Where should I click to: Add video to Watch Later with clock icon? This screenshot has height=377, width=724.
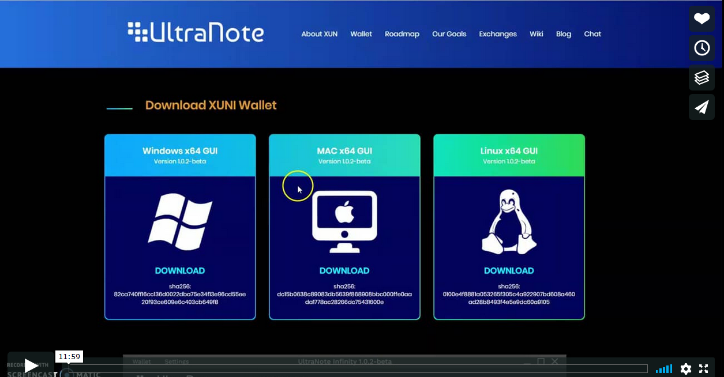coord(702,48)
